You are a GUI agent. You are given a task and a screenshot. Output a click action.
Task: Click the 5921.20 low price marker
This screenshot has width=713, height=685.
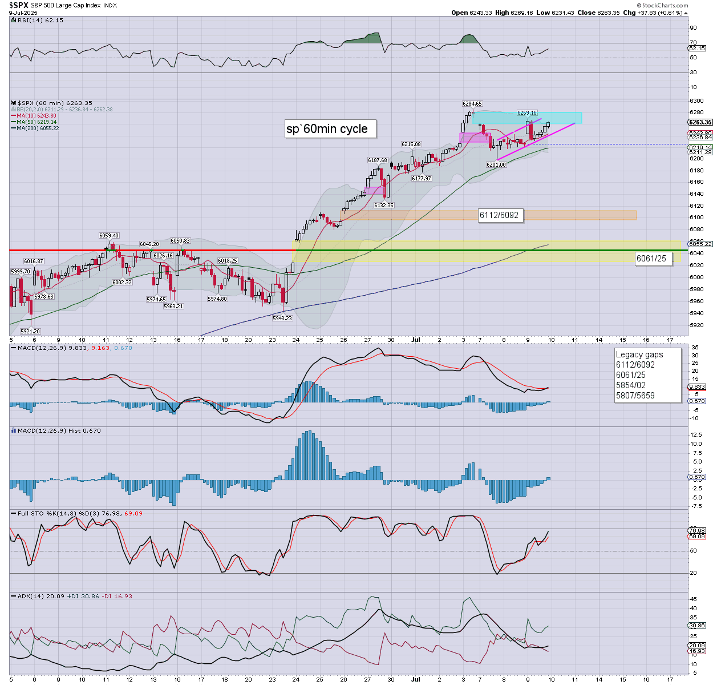pos(30,331)
